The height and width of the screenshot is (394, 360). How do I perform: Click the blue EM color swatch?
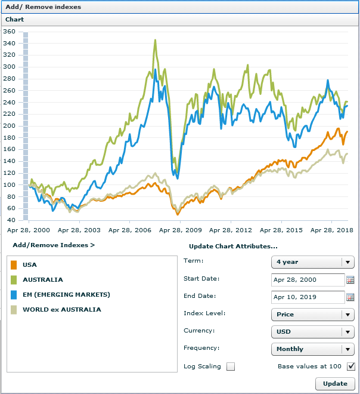(x=14, y=295)
